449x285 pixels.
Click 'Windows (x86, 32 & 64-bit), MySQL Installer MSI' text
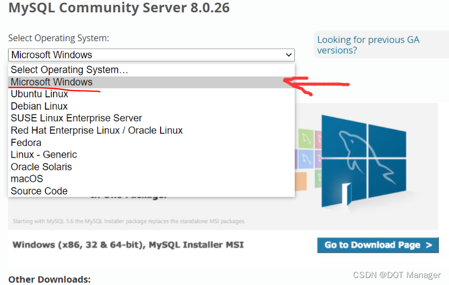[128, 245]
